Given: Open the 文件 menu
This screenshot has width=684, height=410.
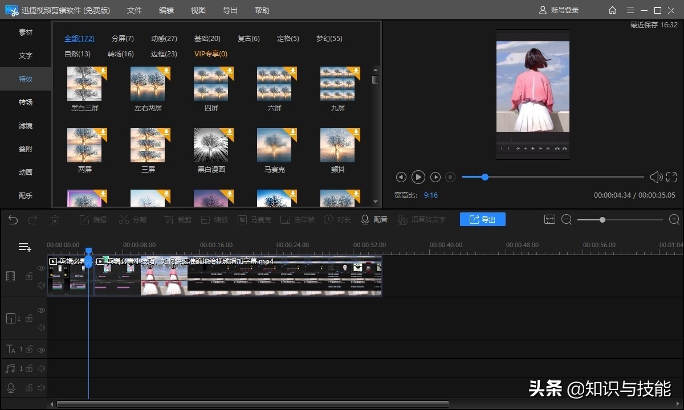Looking at the screenshot, I should (x=135, y=10).
